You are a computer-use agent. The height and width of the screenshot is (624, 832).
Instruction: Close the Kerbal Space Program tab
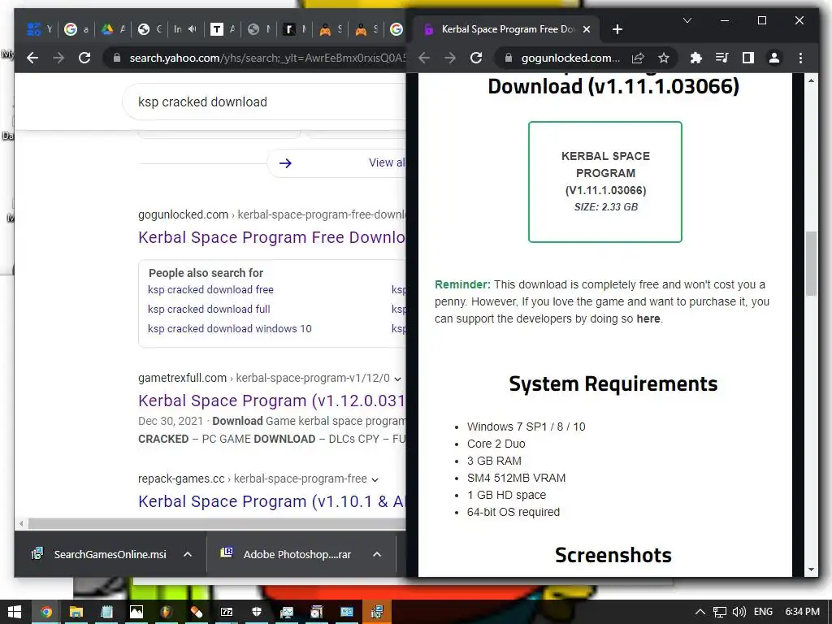tap(587, 29)
